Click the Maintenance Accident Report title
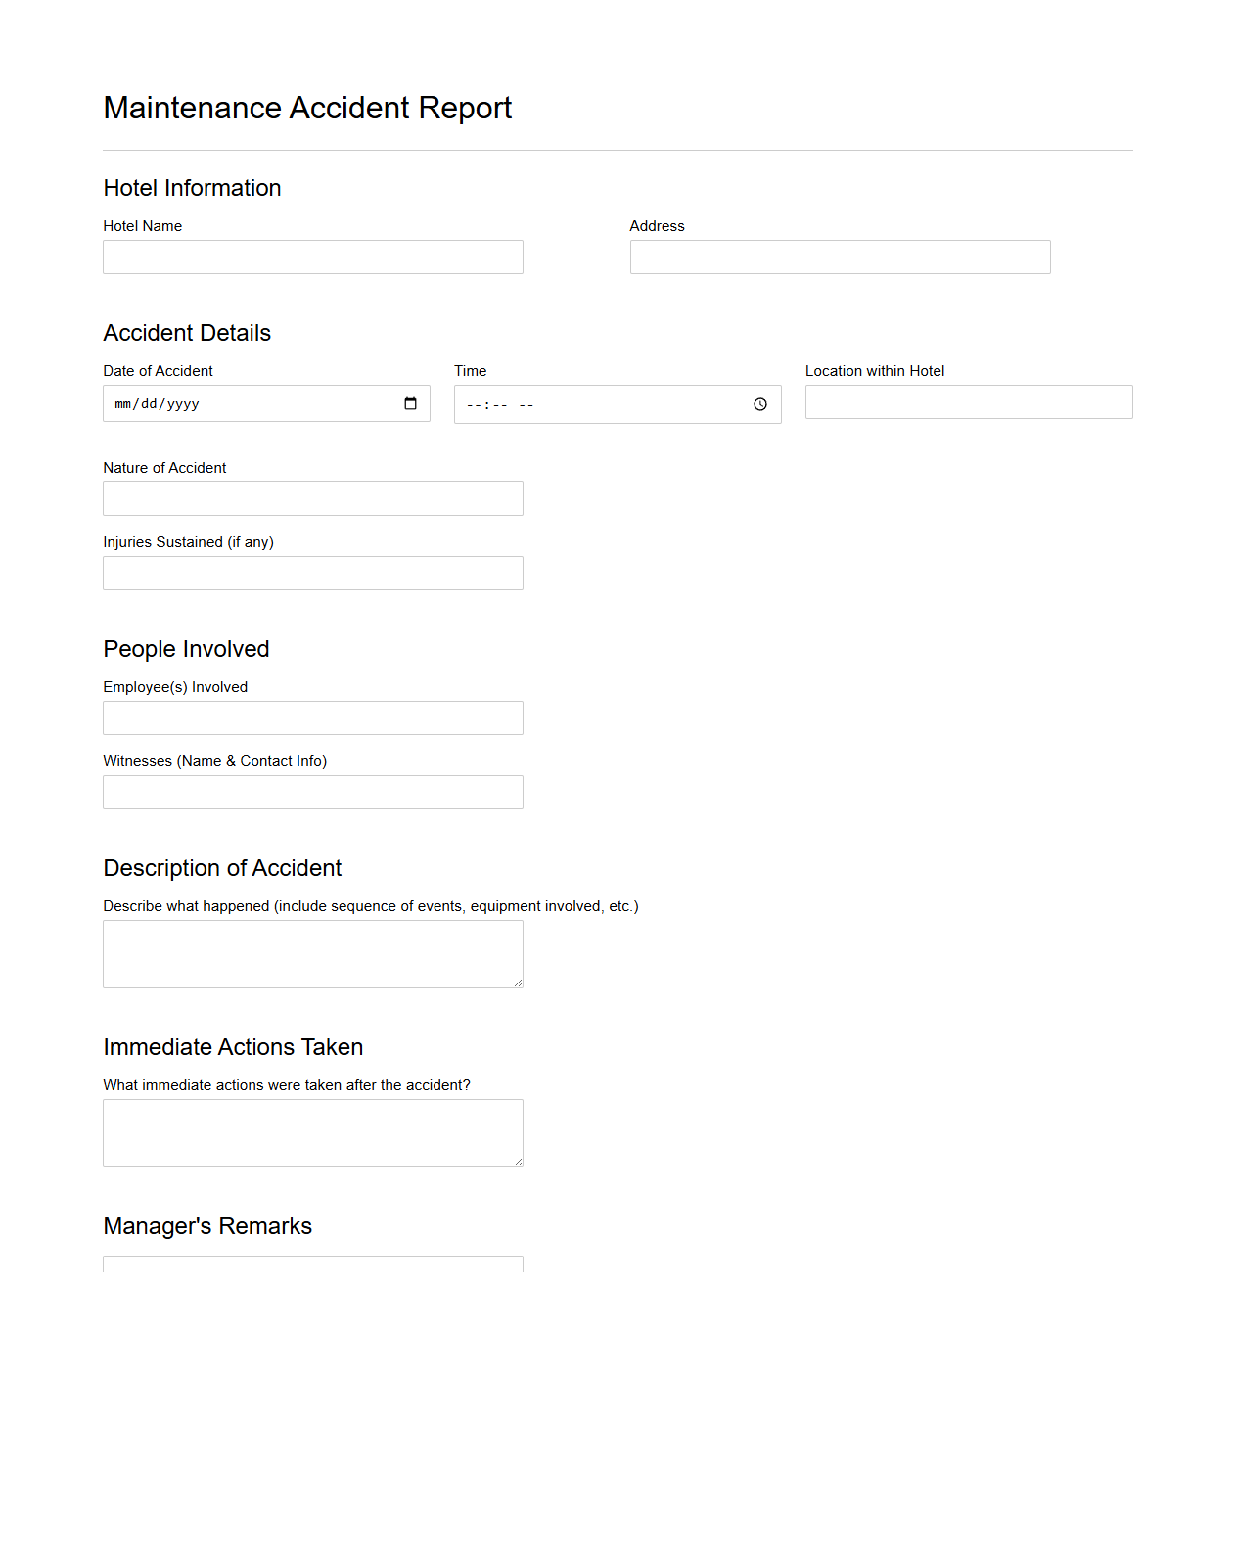This screenshot has width=1236, height=1554. coord(307,108)
